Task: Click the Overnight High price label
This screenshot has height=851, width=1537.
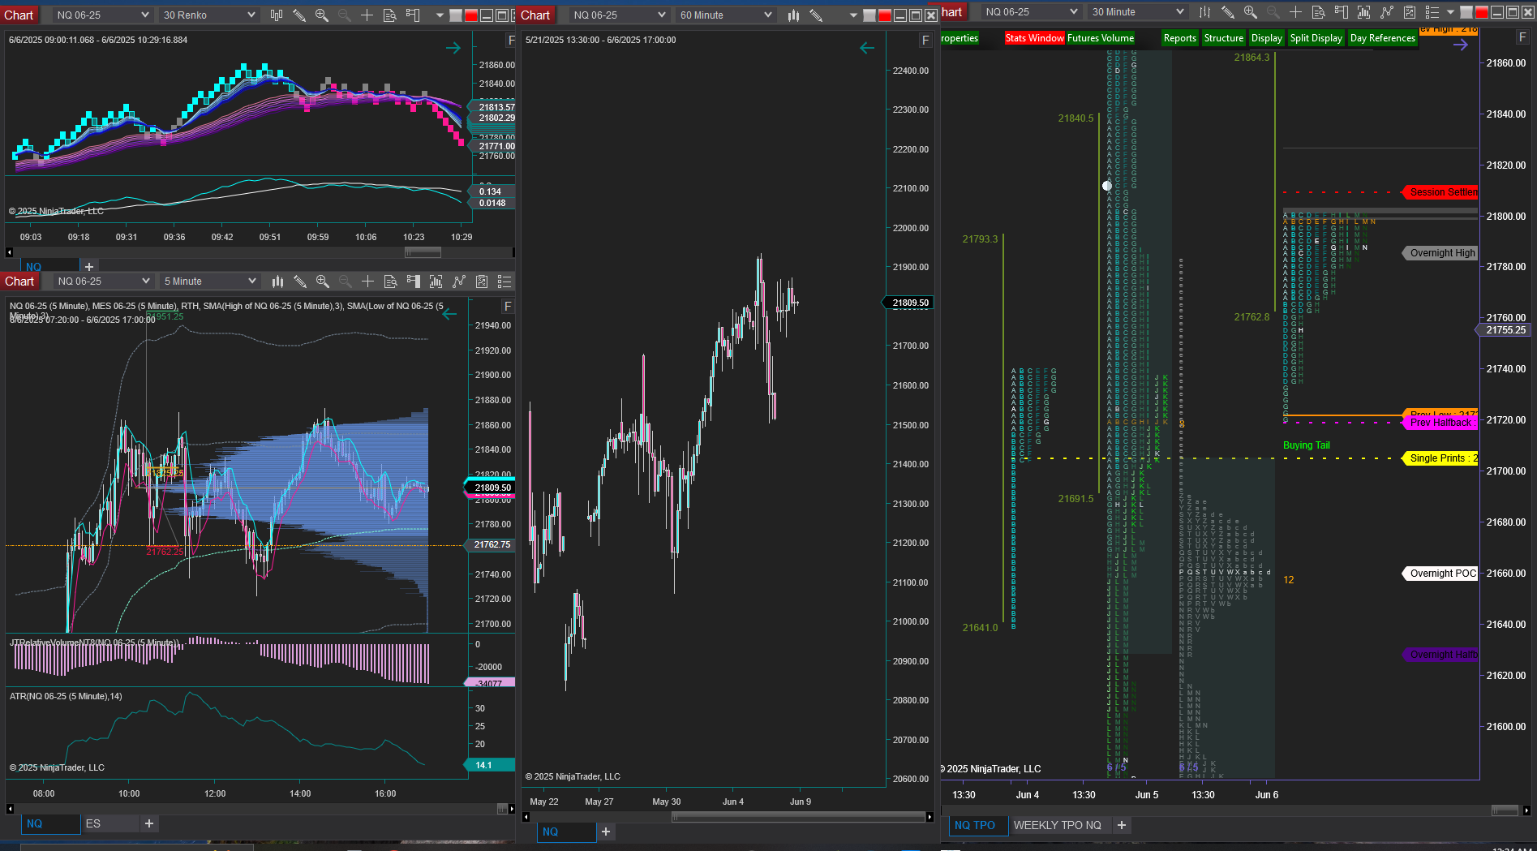Action: [1442, 253]
